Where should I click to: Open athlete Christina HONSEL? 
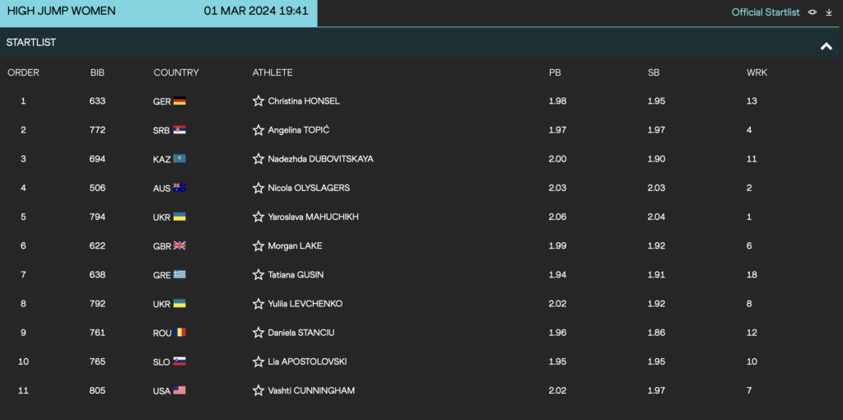(304, 101)
